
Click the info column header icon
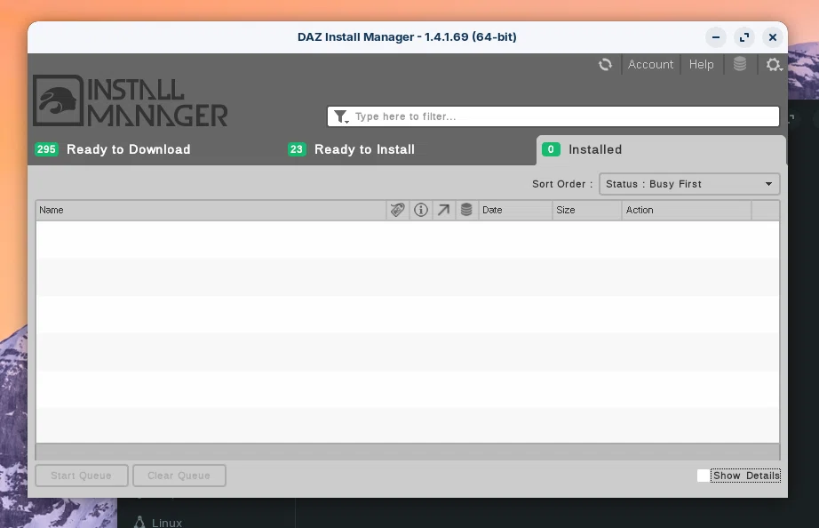click(421, 210)
